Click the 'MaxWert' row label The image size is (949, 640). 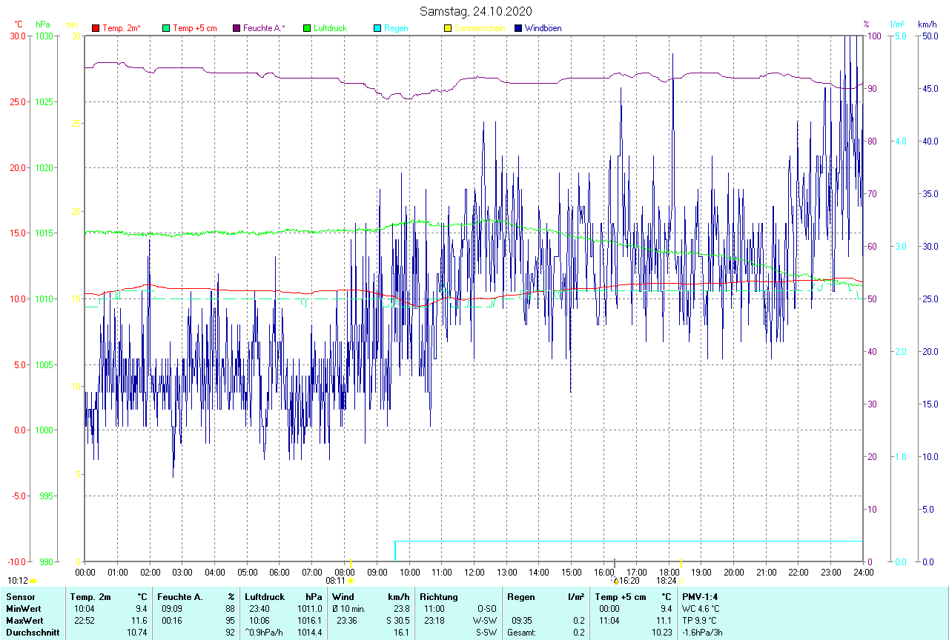[23, 621]
